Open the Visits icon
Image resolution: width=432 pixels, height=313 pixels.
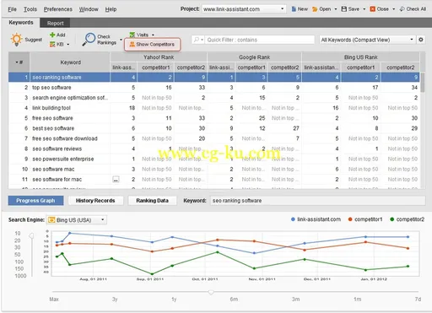[132, 35]
